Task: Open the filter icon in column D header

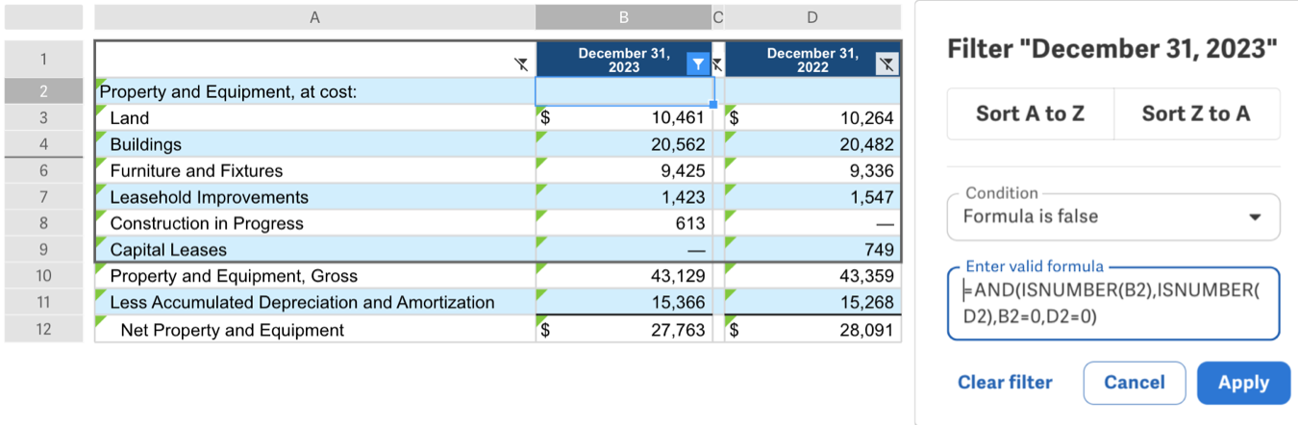Action: click(x=886, y=64)
